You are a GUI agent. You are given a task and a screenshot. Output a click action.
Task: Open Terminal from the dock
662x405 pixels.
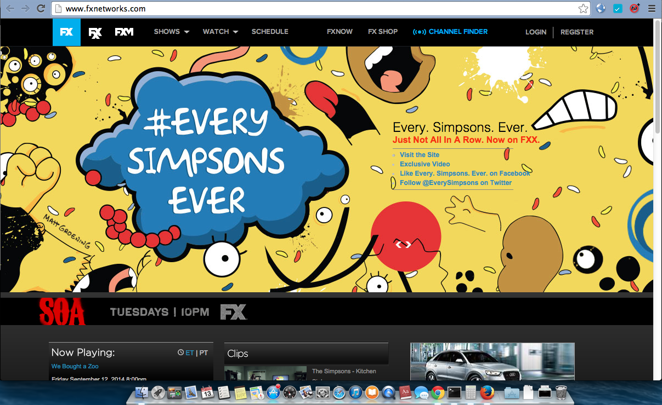(x=454, y=392)
